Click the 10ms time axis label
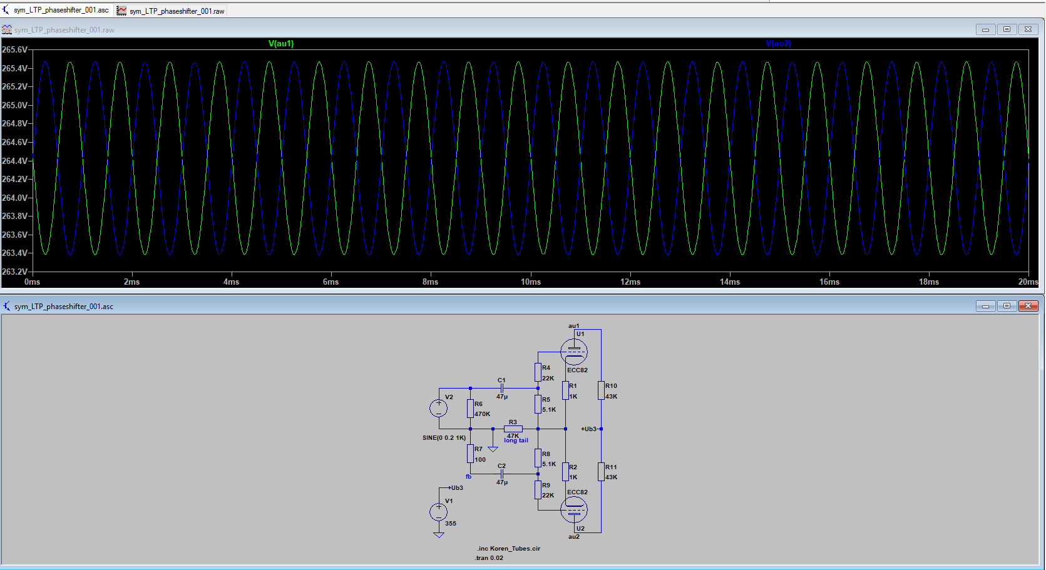 point(531,282)
